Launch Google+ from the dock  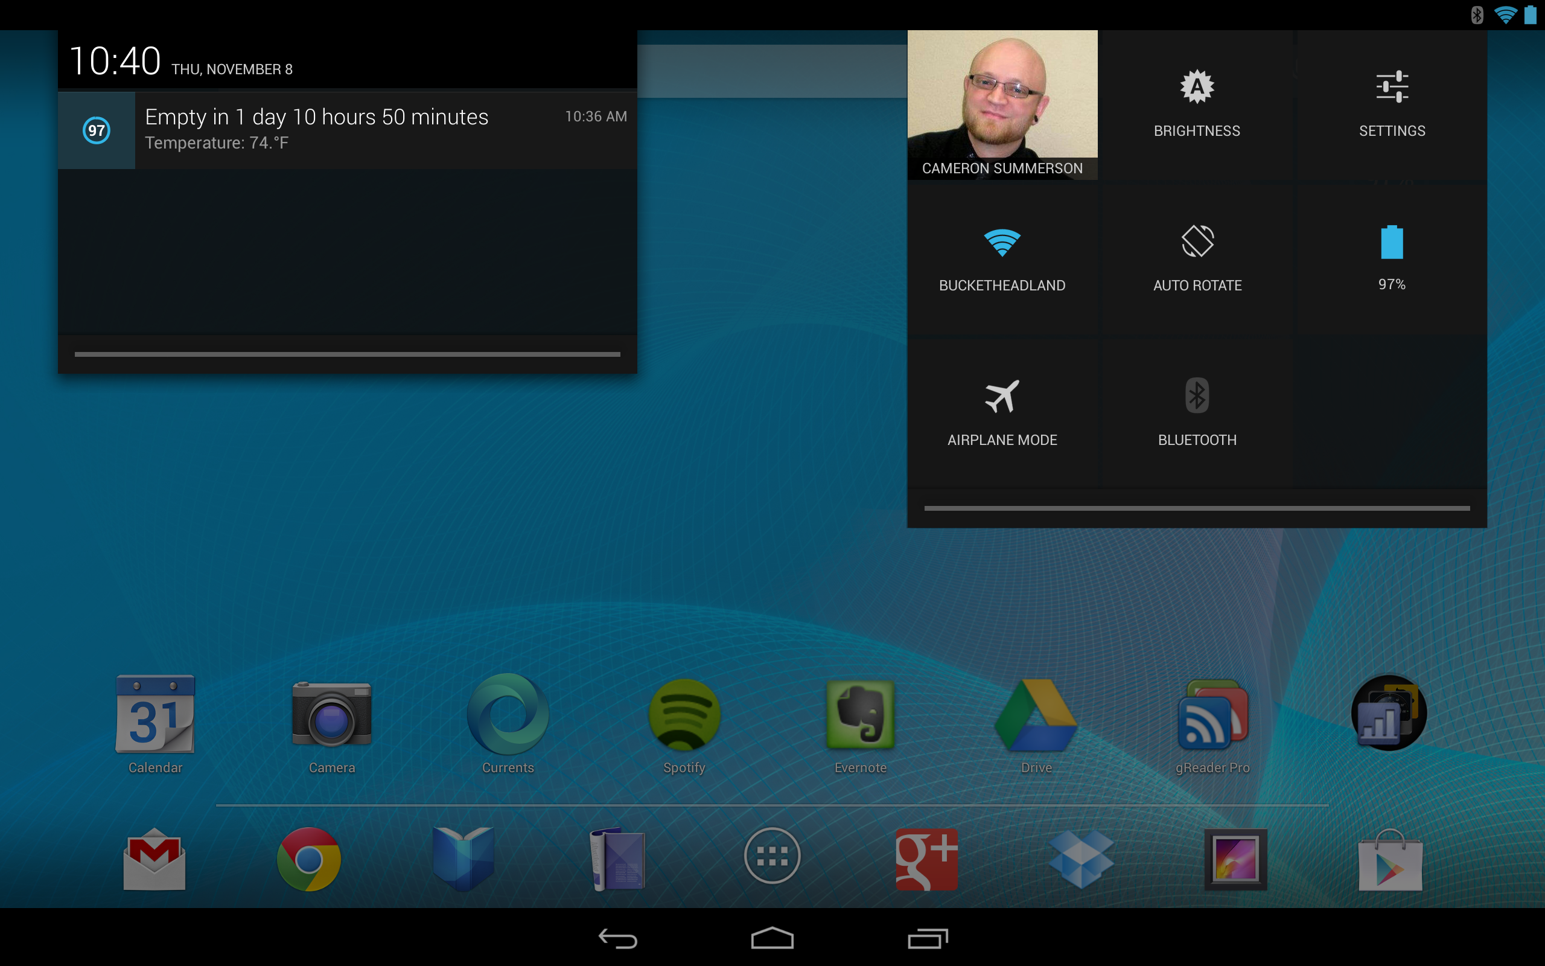(926, 859)
